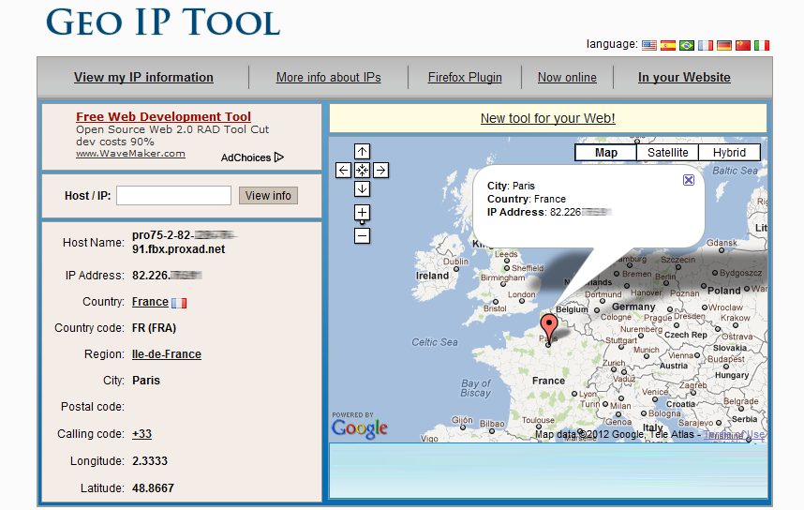Switch the map to Satellite view
804x510 pixels.
coord(667,153)
